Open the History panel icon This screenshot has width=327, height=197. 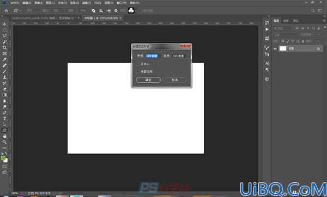point(267,22)
